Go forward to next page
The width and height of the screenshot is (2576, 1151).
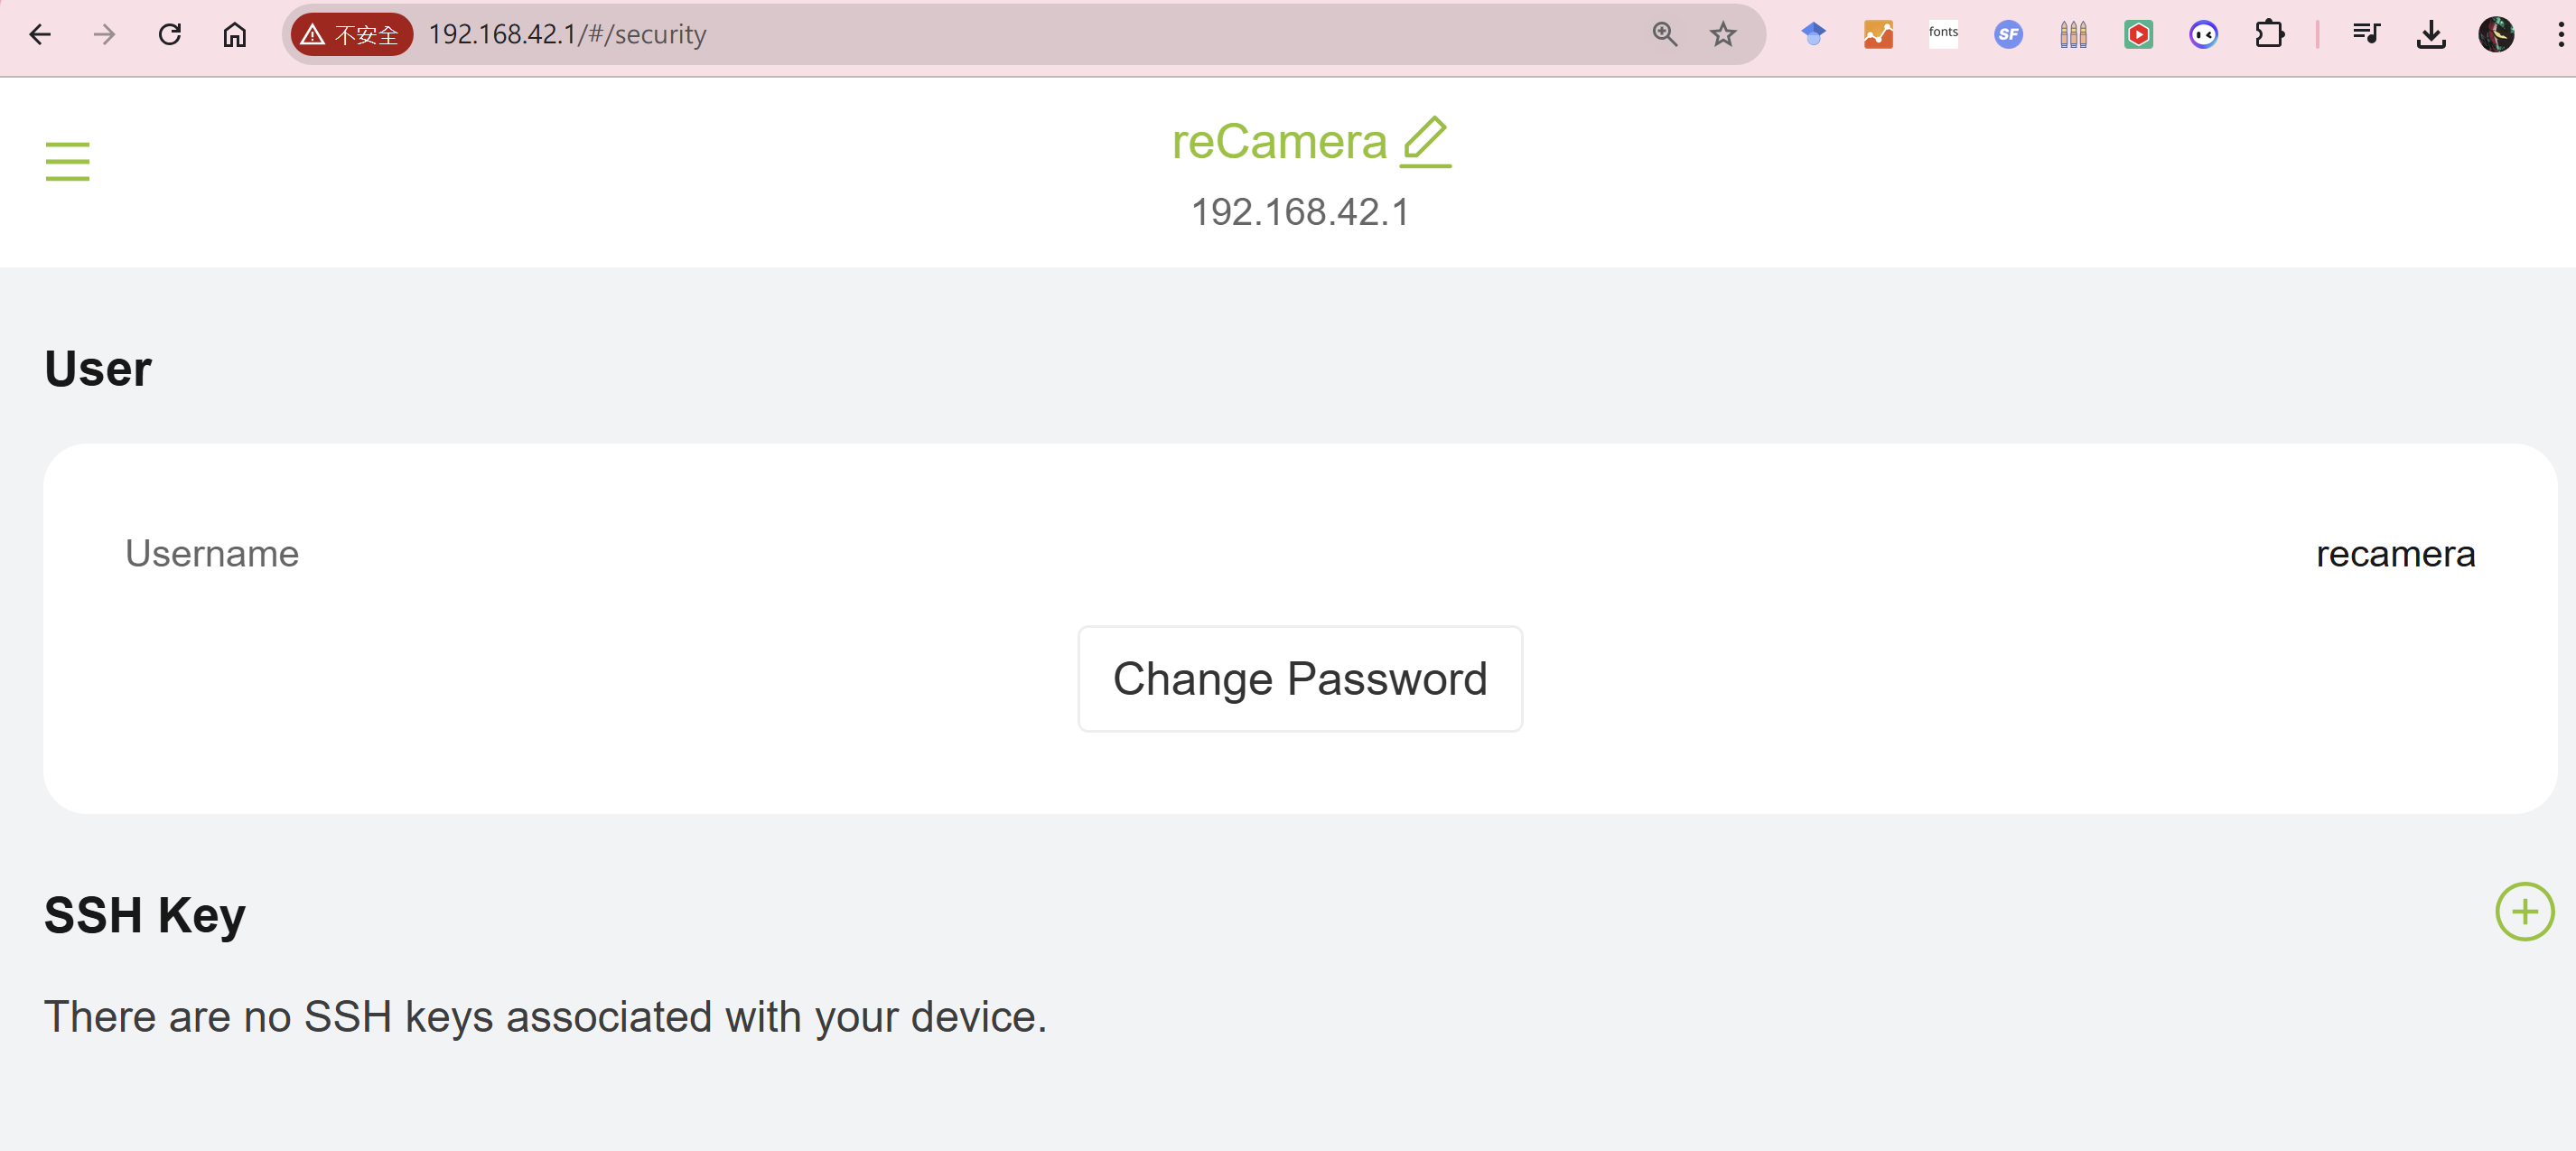tap(104, 35)
